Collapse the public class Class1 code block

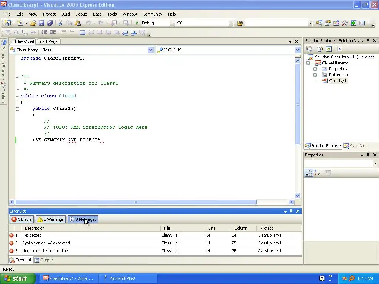tap(17, 96)
